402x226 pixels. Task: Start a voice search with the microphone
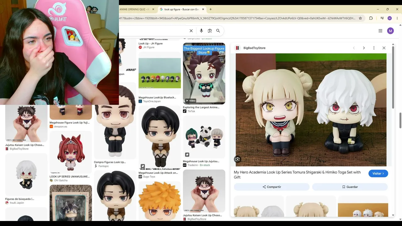201,31
